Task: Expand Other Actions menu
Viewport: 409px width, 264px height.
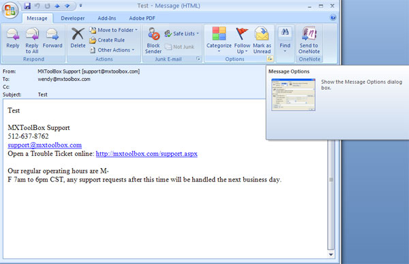Action: (x=112, y=50)
